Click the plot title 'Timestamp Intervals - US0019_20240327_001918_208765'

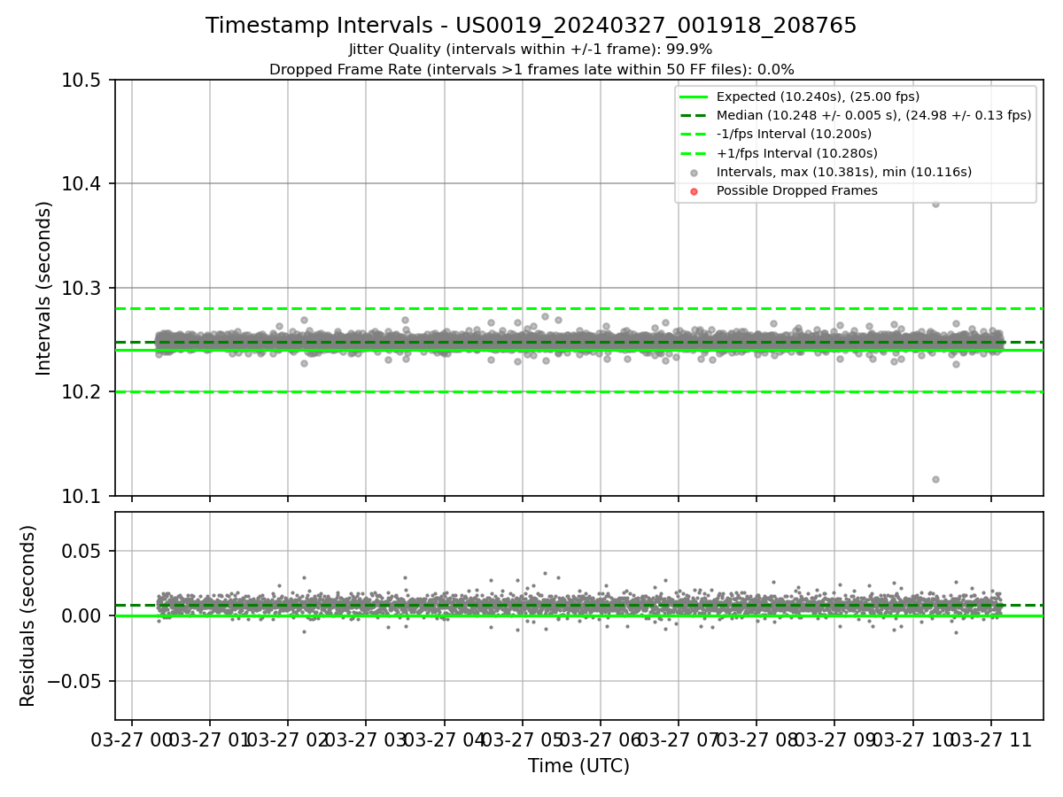coord(531,26)
